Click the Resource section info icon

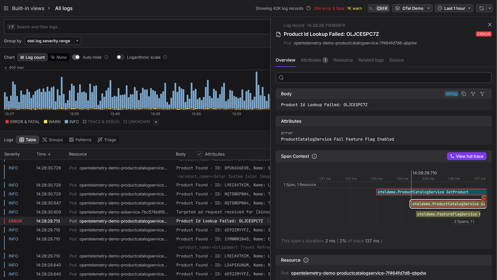[x=306, y=260]
